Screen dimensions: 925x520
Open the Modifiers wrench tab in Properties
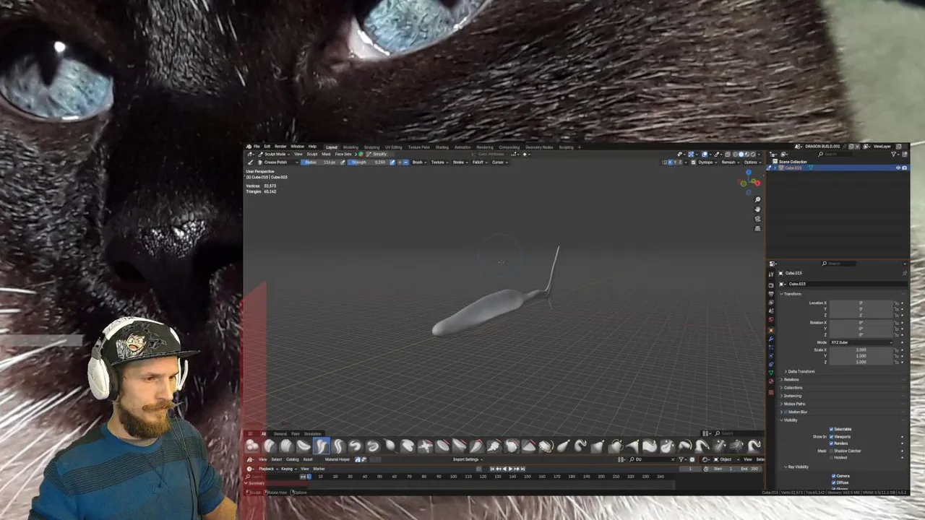tap(771, 339)
